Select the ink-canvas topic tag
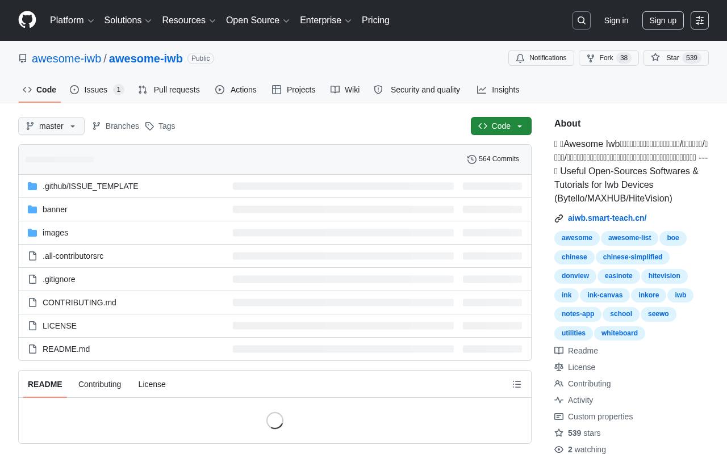The width and height of the screenshot is (727, 454). point(605,295)
